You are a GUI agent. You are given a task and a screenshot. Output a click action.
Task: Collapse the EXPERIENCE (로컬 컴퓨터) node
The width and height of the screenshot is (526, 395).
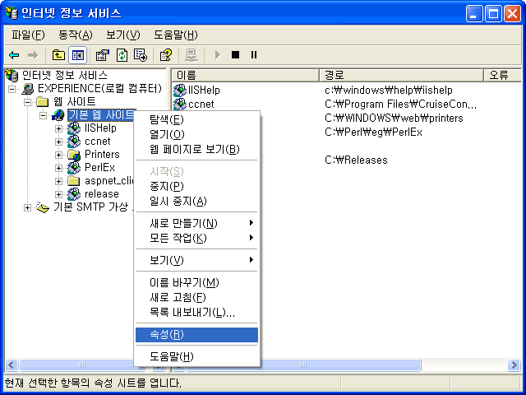[13, 89]
